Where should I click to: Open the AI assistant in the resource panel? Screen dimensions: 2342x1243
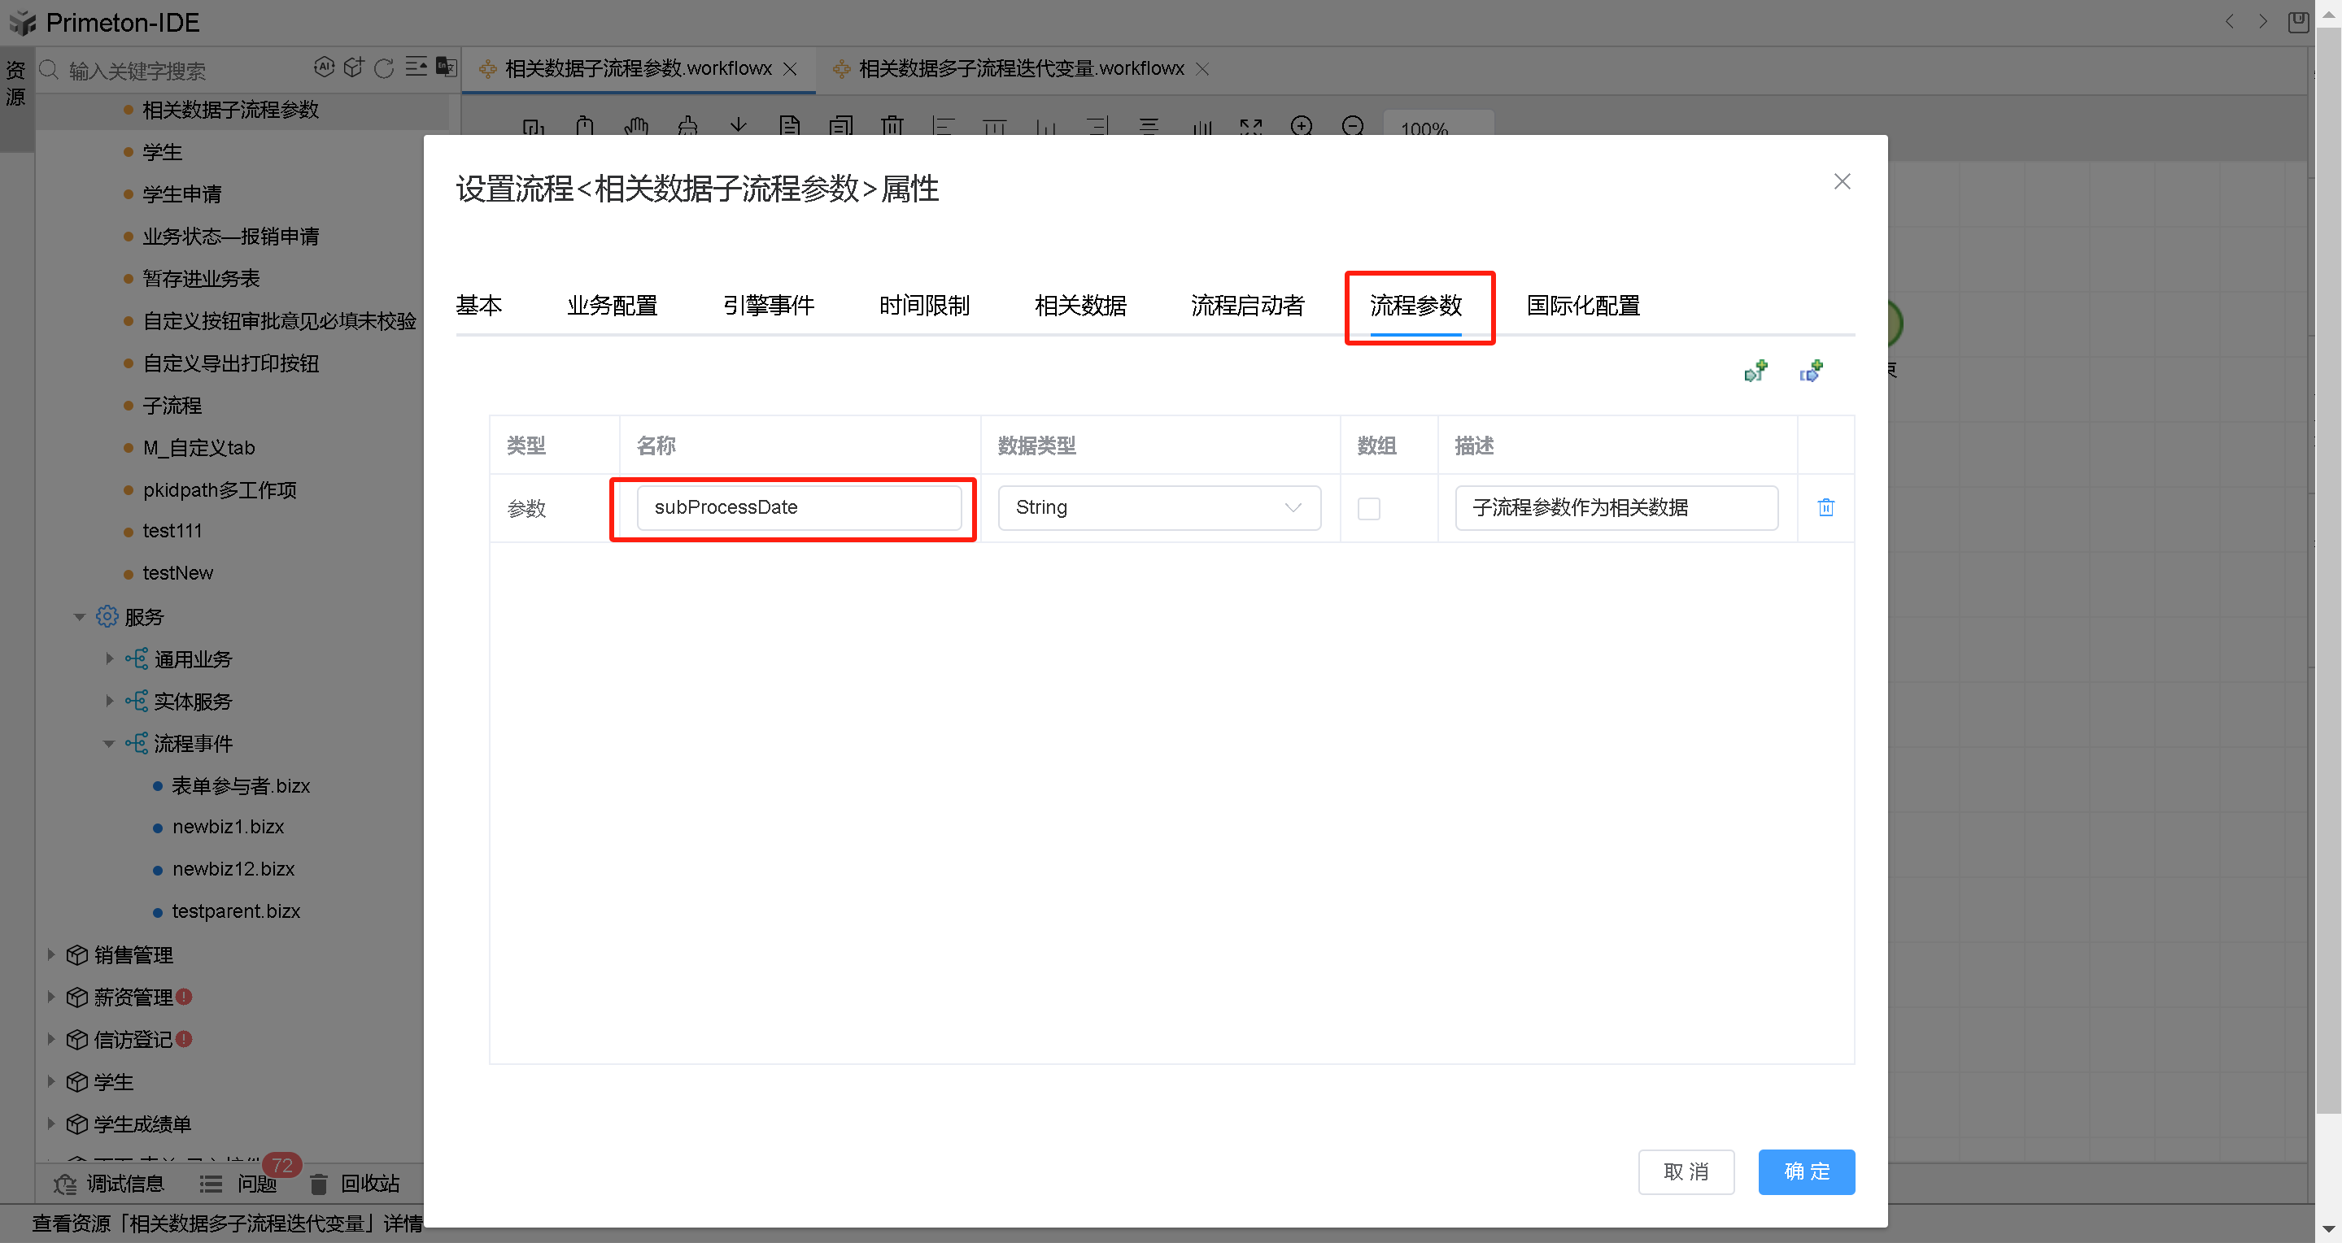point(325,67)
